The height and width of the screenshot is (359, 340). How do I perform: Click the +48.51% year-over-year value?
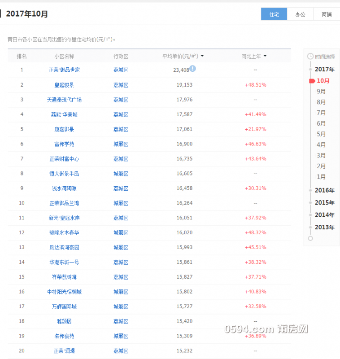[255, 85]
